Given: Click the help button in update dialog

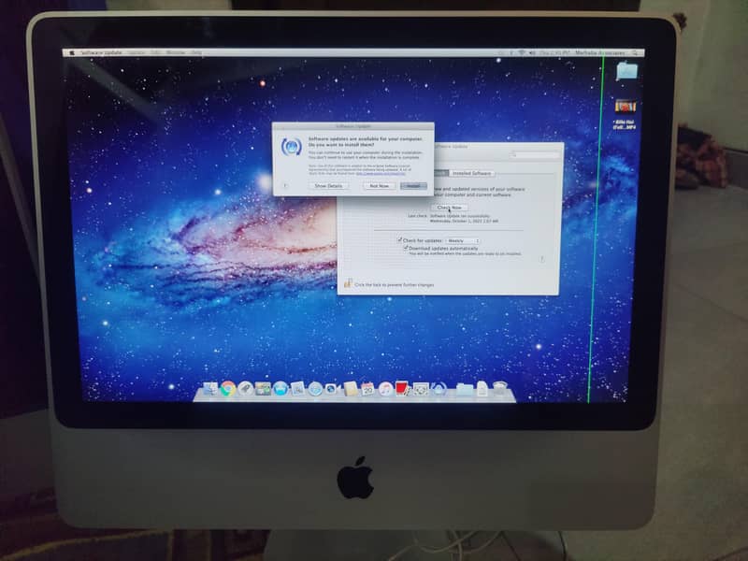Looking at the screenshot, I should point(285,186).
